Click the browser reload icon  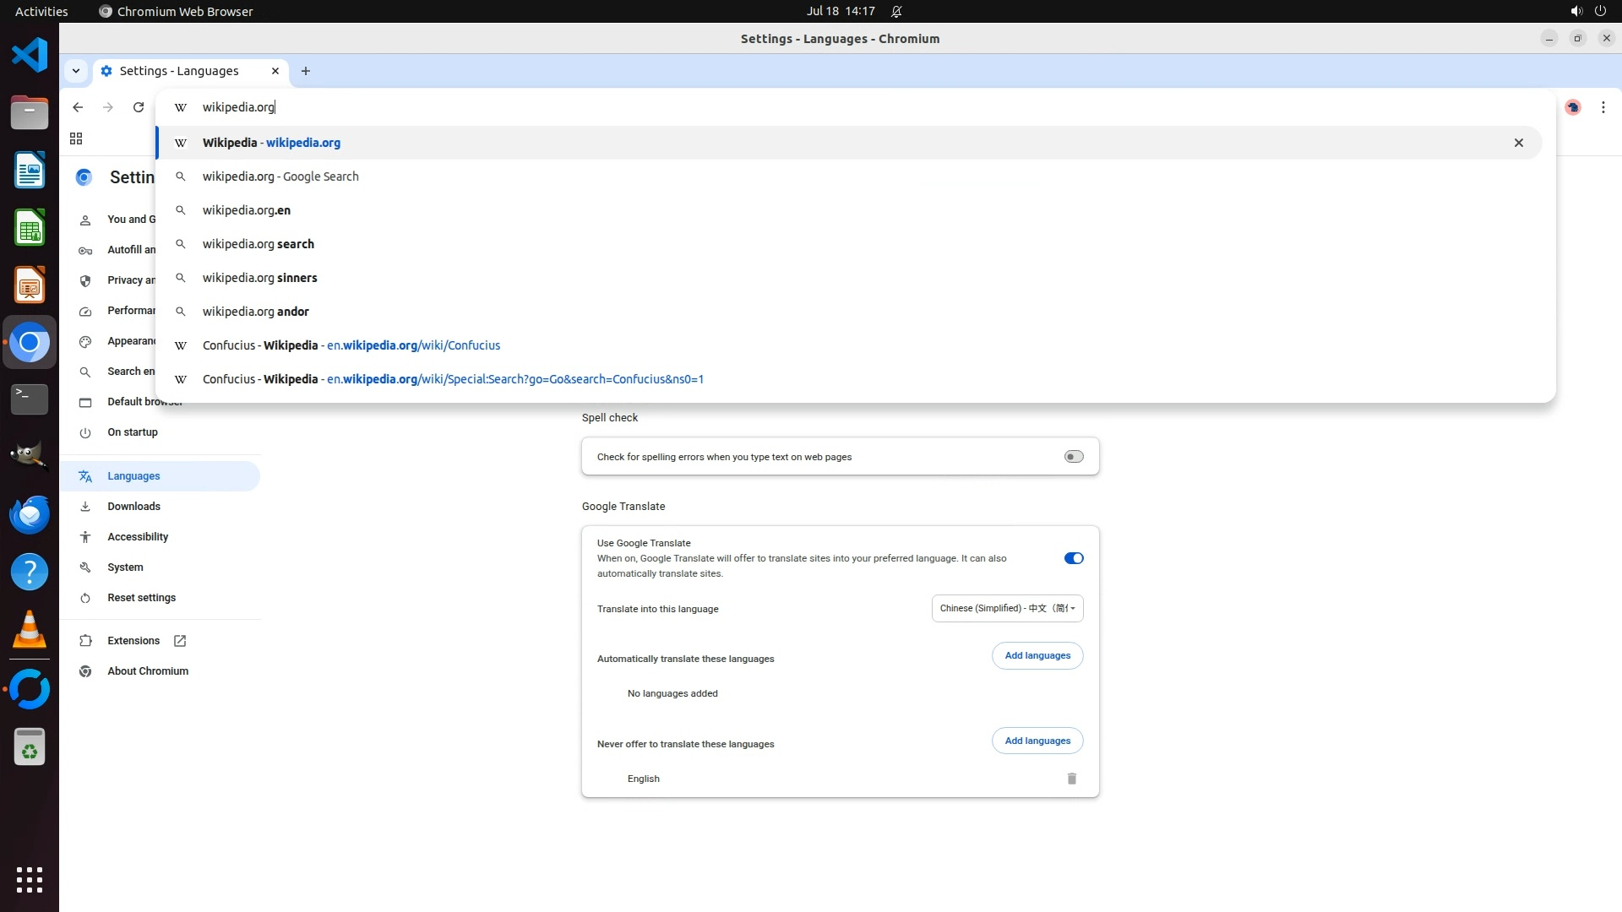[x=139, y=107]
